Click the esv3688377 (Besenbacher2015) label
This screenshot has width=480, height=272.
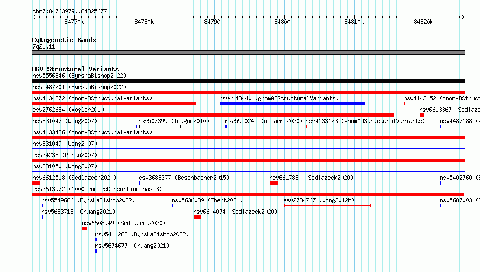coord(184,178)
